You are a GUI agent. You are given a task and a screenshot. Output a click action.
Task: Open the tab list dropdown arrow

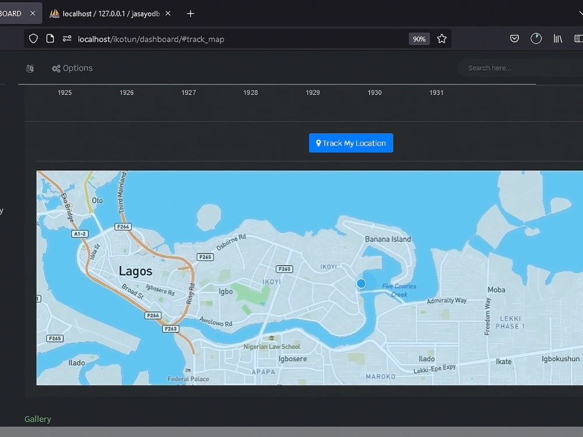(581, 14)
